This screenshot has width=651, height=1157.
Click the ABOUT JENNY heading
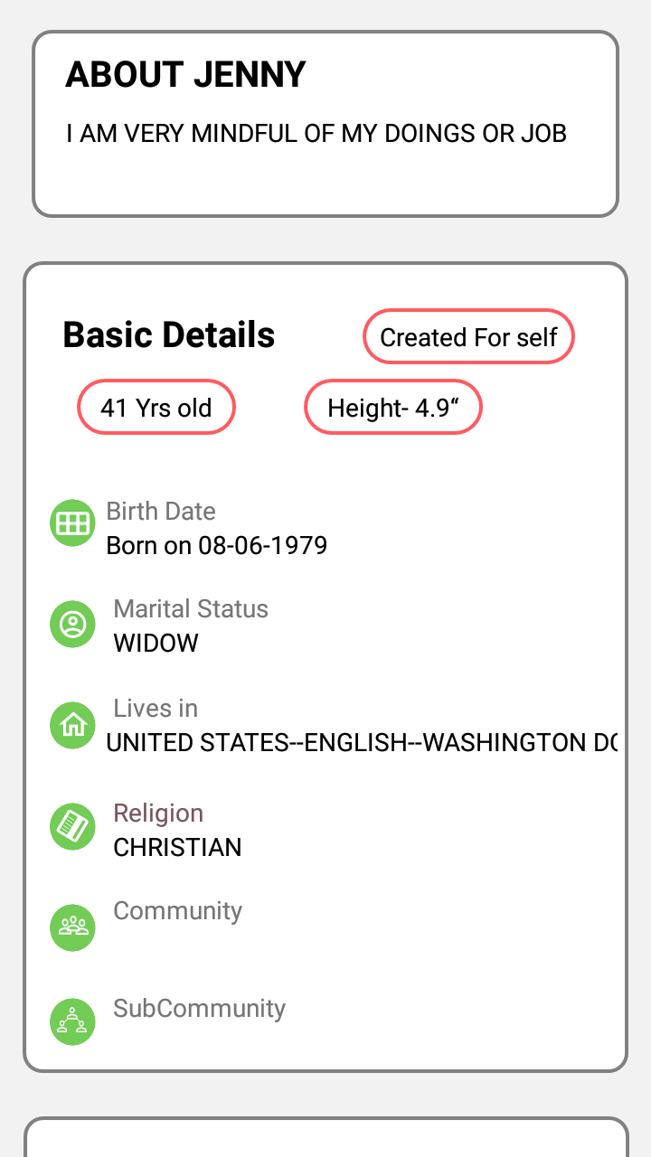point(186,75)
